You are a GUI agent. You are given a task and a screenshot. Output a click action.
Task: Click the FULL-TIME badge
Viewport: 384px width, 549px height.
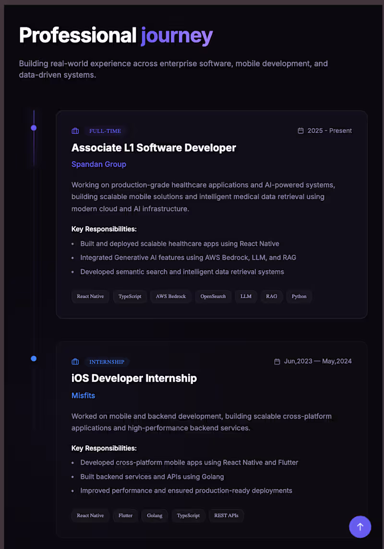[105, 131]
